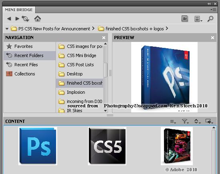Click the splitter grip between Navigation and Preview
220x174 pixels.
(110, 73)
